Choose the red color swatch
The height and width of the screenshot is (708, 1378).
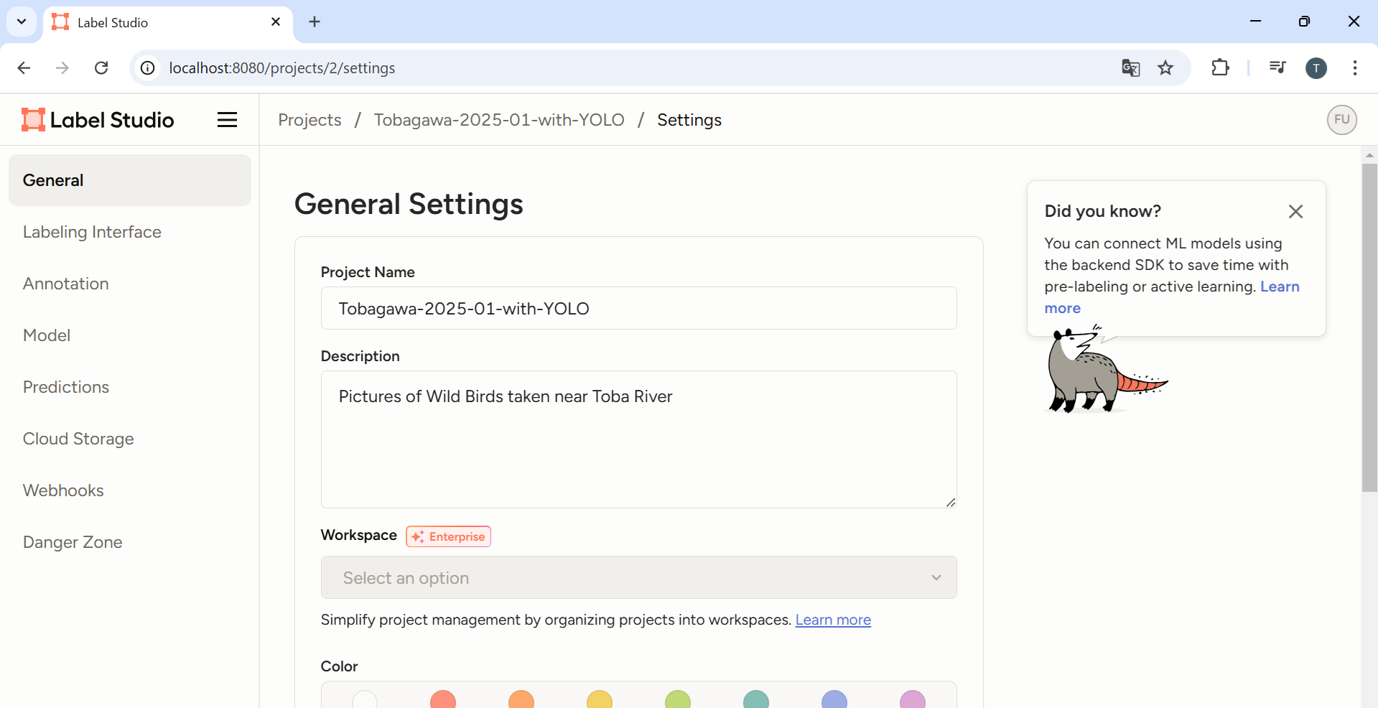[x=443, y=699]
